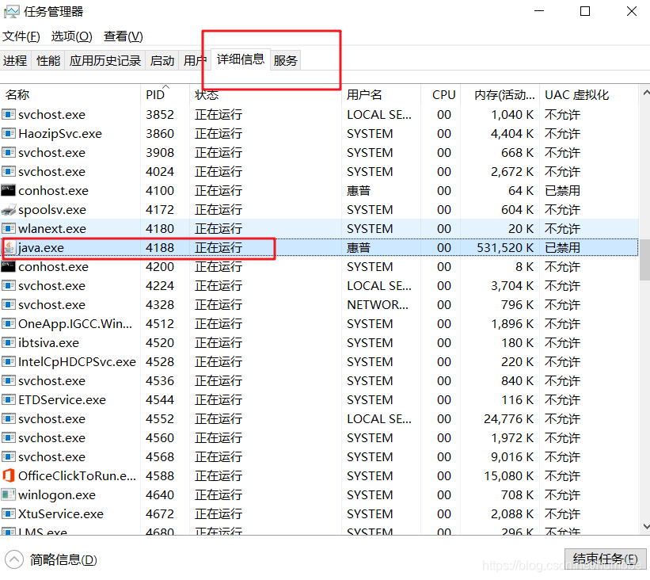Switch to the 用户 tab

click(x=195, y=60)
